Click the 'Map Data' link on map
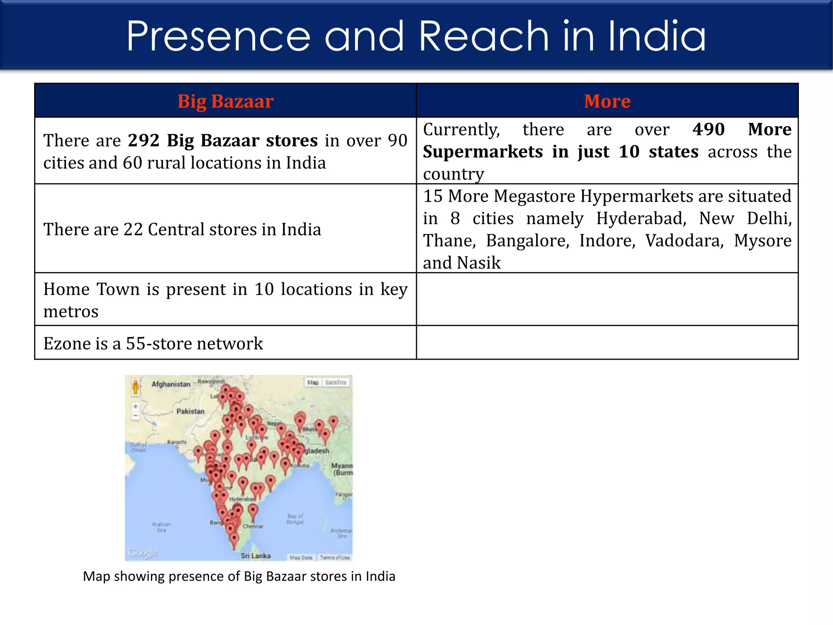The width and height of the screenshot is (833, 625). [x=301, y=557]
